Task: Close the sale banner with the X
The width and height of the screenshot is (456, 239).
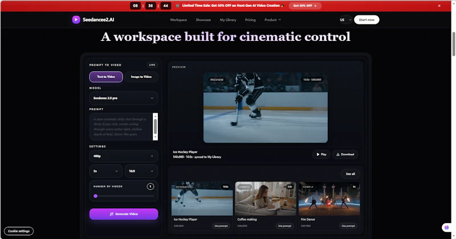Action: pos(439,6)
